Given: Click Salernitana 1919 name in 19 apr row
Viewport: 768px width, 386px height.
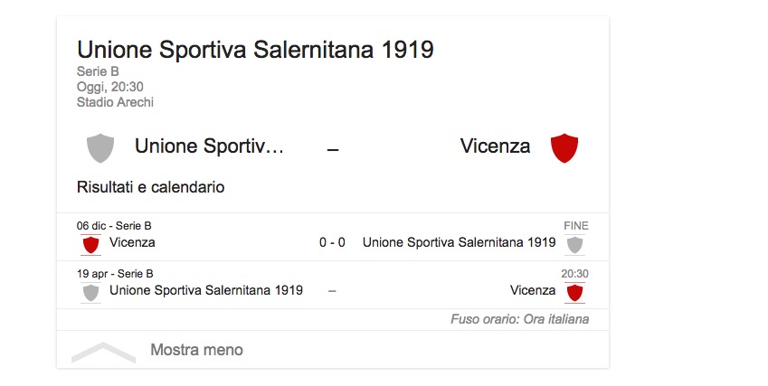Looking at the screenshot, I should pyautogui.click(x=206, y=290).
